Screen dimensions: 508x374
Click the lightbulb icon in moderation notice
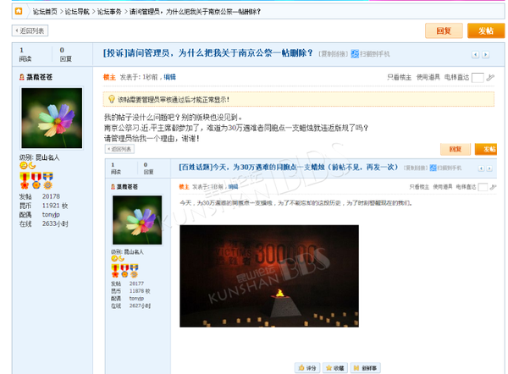112,99
